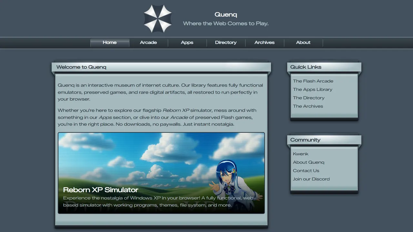Select Directory in the navigation bar

[226, 43]
